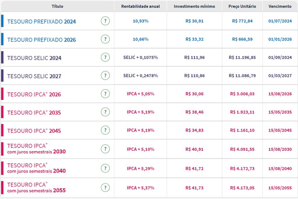Open help for IPCA+ juros semestrais 2055
298x199 pixels.
105,187
